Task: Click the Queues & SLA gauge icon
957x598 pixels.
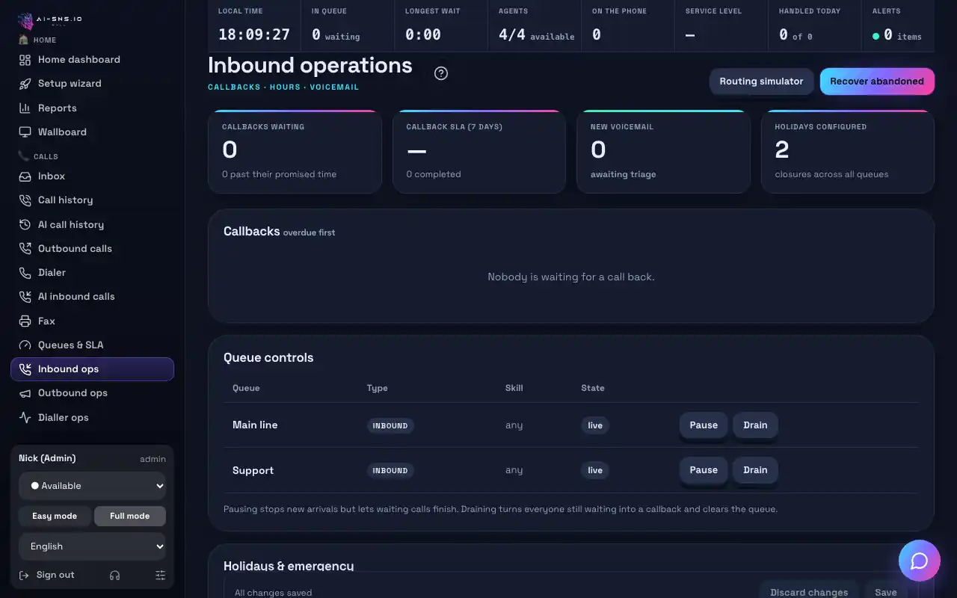Action: 25,345
